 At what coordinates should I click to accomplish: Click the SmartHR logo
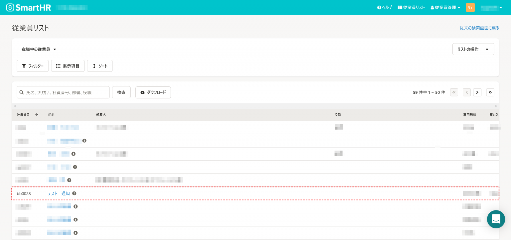[x=28, y=7]
